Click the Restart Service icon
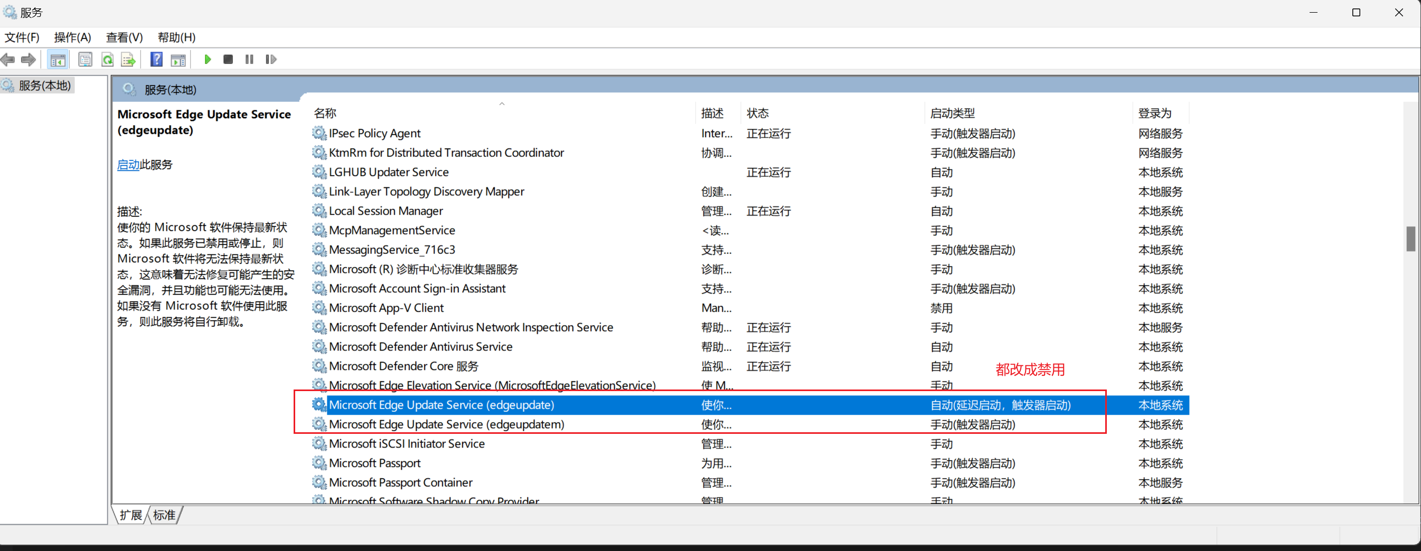This screenshot has height=551, width=1421. pyautogui.click(x=271, y=59)
